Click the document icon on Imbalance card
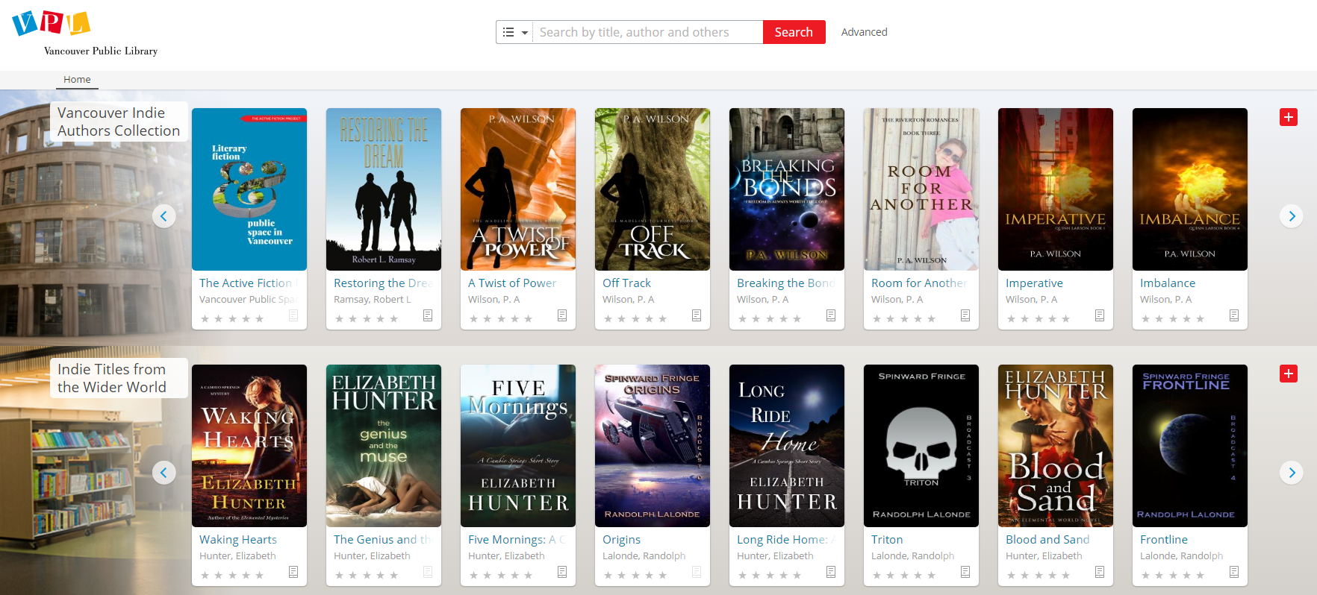 [x=1234, y=315]
